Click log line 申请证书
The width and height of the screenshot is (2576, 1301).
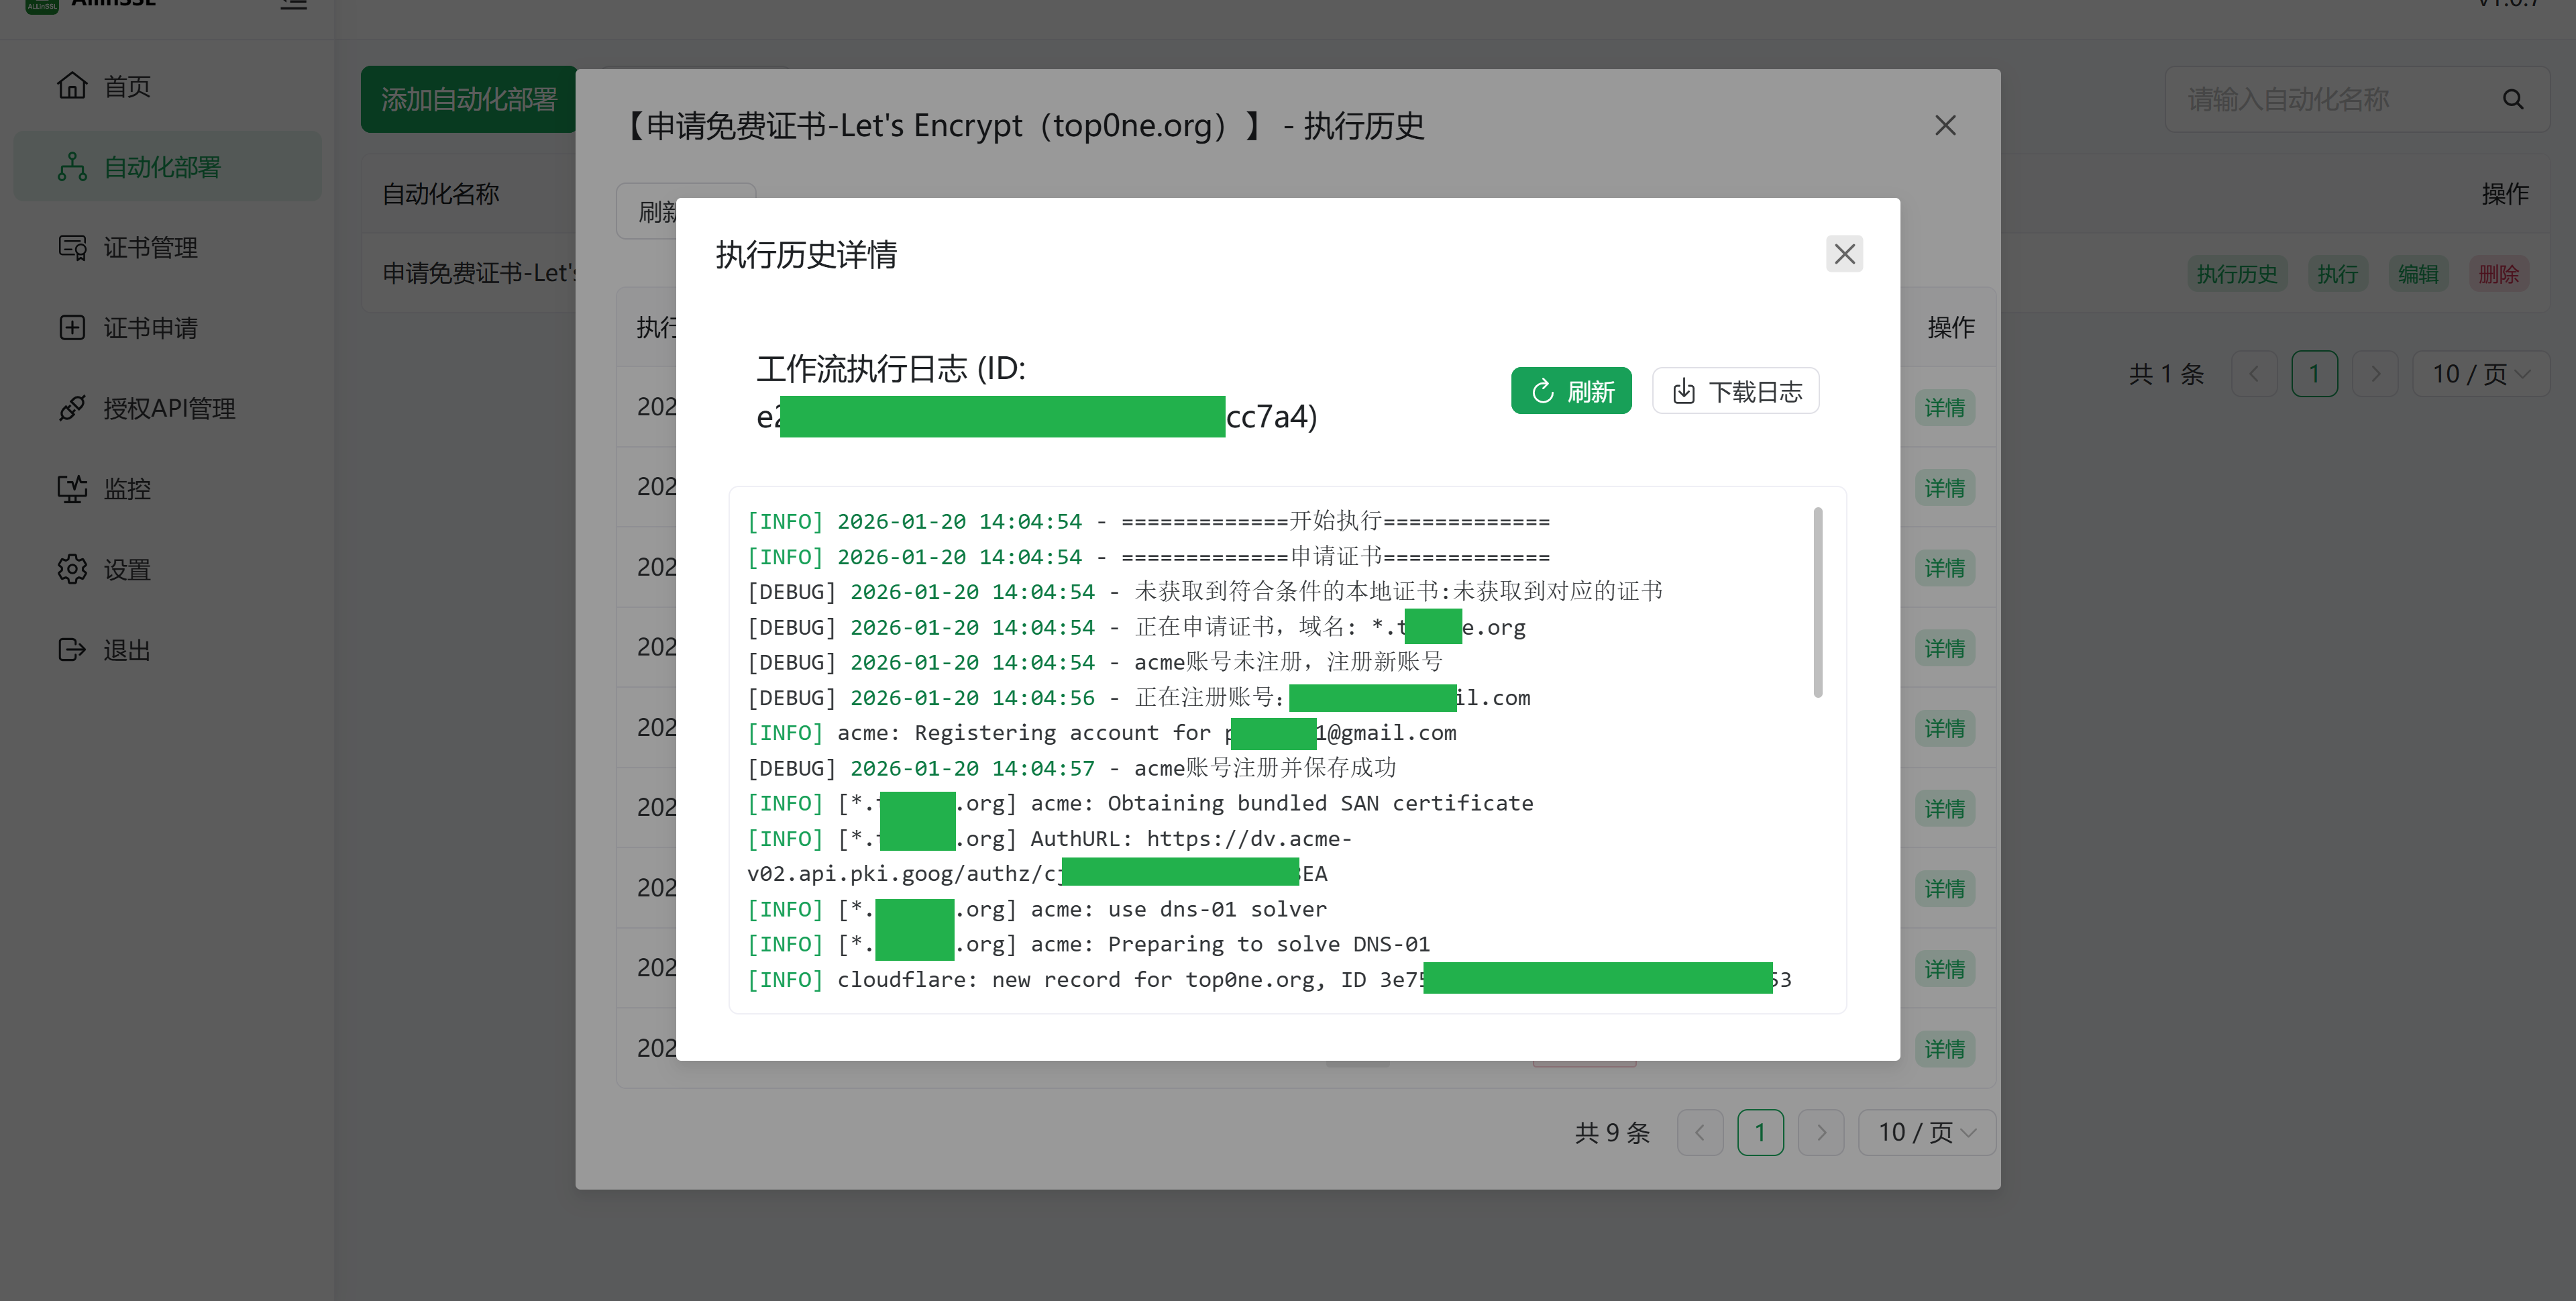[1148, 557]
